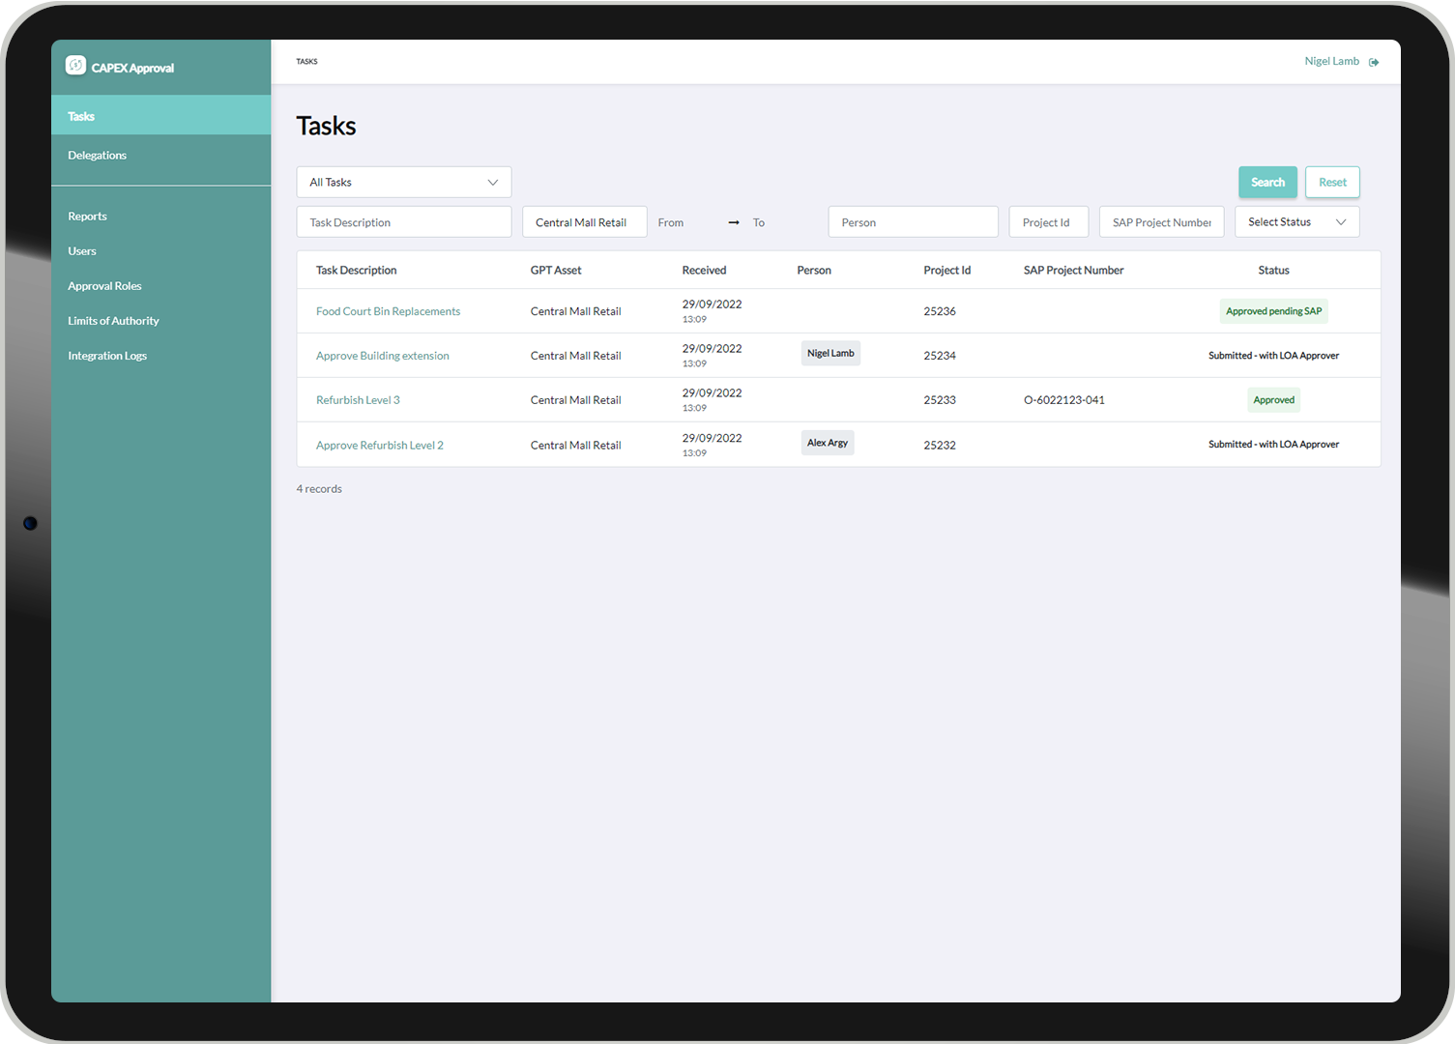
Task: Click project id 25233
Action: click(x=940, y=400)
